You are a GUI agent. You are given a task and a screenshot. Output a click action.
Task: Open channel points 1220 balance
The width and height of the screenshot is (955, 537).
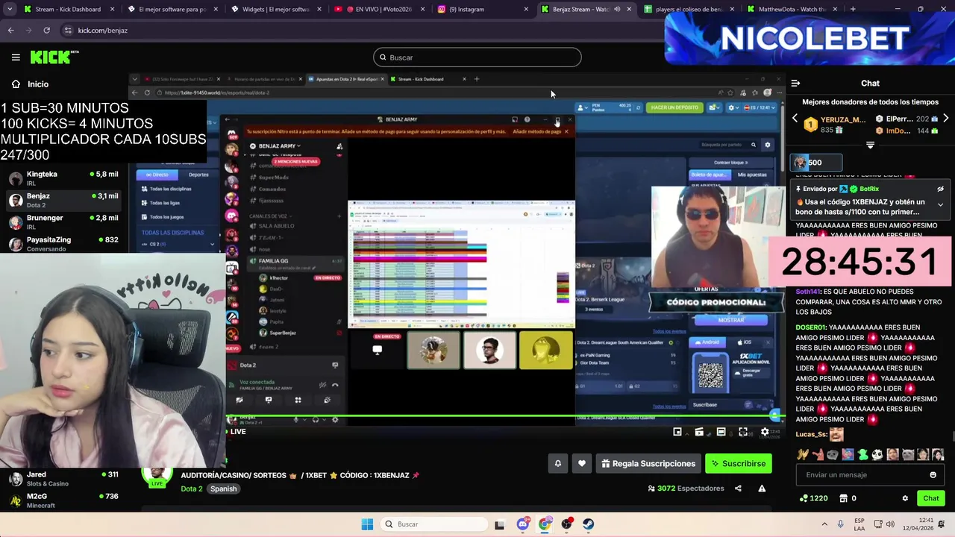[813, 498]
